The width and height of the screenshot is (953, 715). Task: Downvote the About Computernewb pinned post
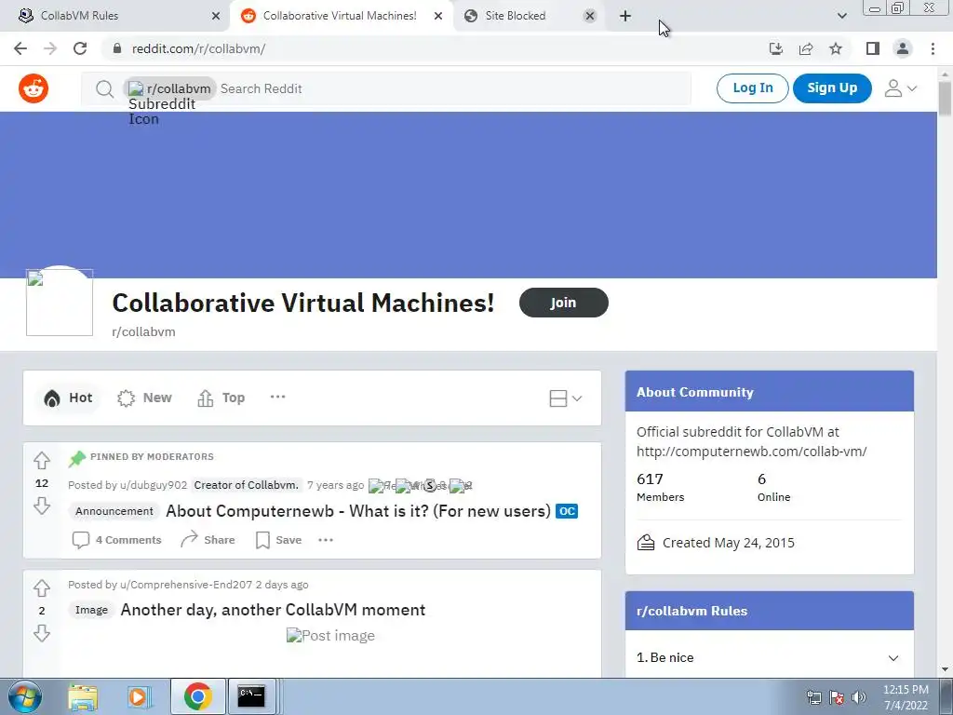pyautogui.click(x=41, y=506)
